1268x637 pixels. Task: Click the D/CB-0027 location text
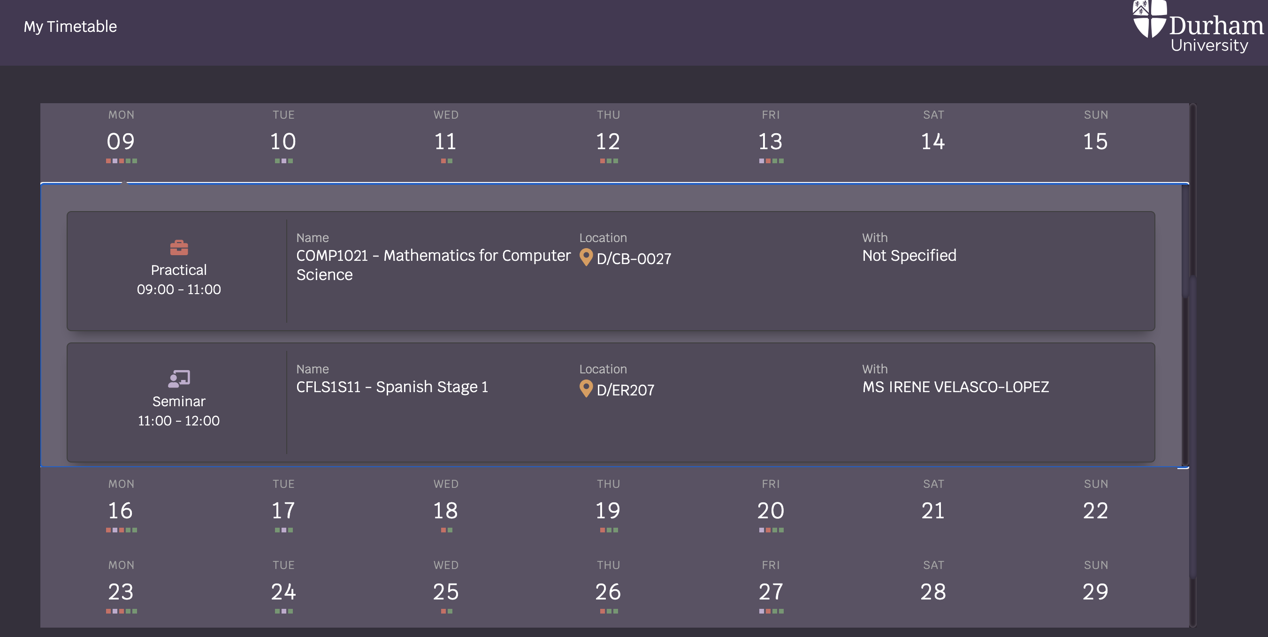tap(634, 259)
